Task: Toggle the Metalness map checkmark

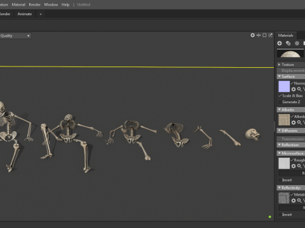Action: point(292,194)
